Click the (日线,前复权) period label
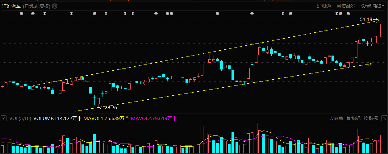Viewport: 388px width, 154px height. [x=36, y=6]
